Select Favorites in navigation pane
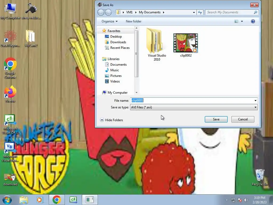This screenshot has height=205, width=273. coord(114,31)
